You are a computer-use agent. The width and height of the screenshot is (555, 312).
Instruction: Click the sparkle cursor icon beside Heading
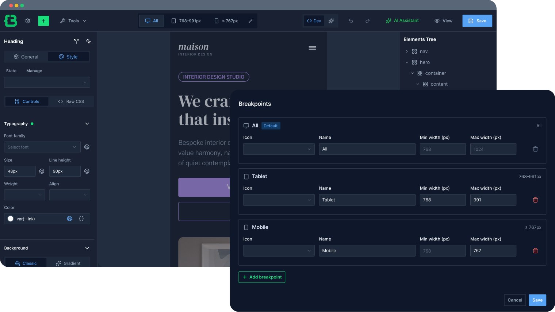point(88,41)
